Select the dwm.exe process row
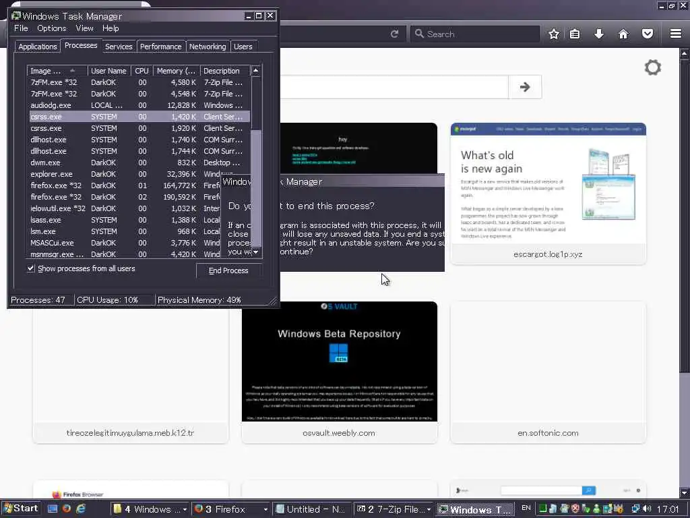 (139, 163)
